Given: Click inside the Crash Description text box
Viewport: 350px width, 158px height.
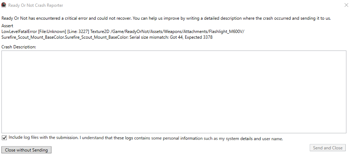Looking at the screenshot, I should [x=174, y=92].
